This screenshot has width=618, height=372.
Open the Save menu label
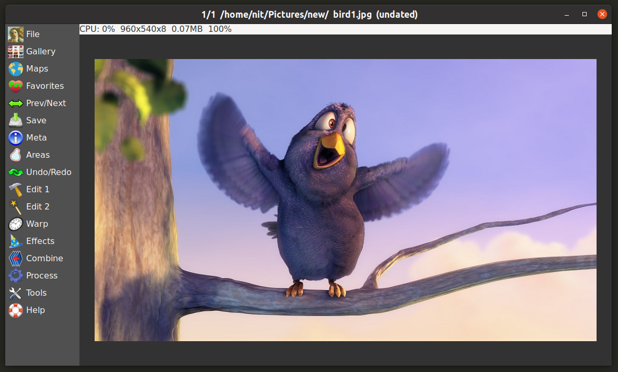click(36, 121)
